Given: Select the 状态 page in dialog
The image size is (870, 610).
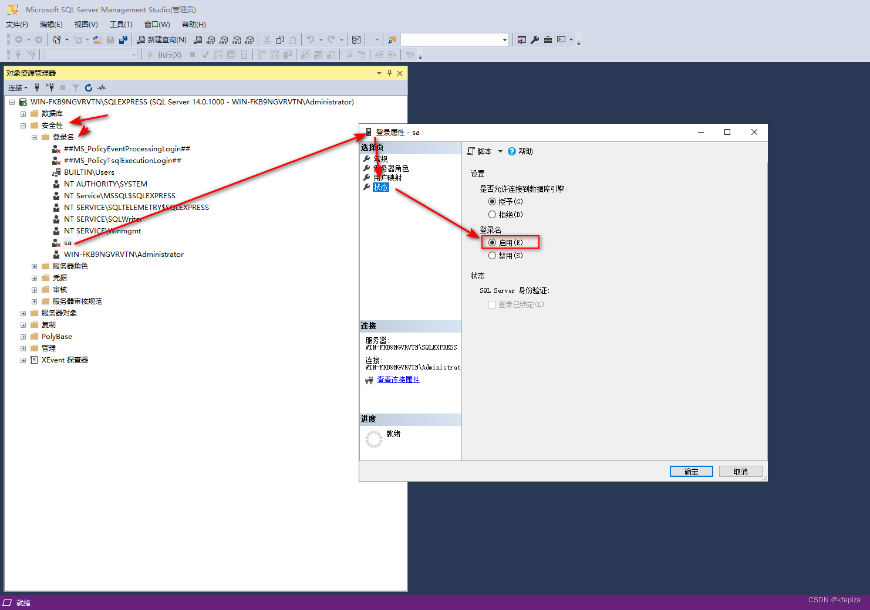Looking at the screenshot, I should [x=381, y=187].
